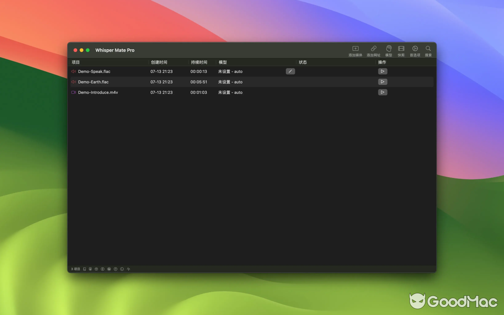The height and width of the screenshot is (315, 504).
Task: Change the auto model setting for Demo-Earth.flac
Action: [x=230, y=82]
